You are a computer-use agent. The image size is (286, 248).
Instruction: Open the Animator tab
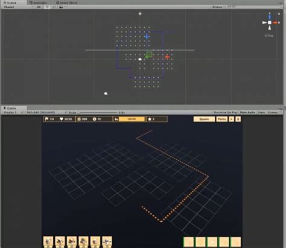coord(38,2)
